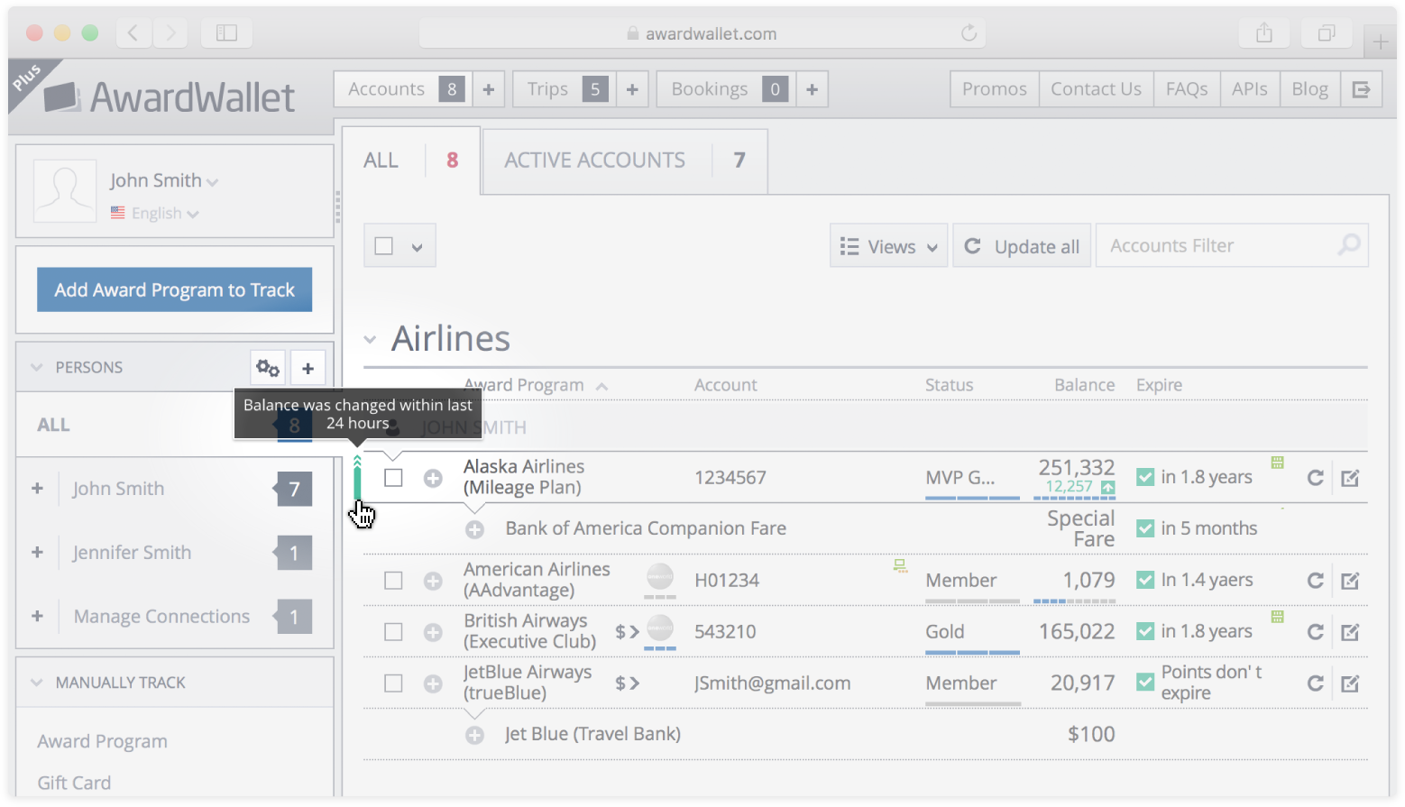Screen dimensions: 1405x807
Task: Open the Blog link
Action: tap(1309, 89)
